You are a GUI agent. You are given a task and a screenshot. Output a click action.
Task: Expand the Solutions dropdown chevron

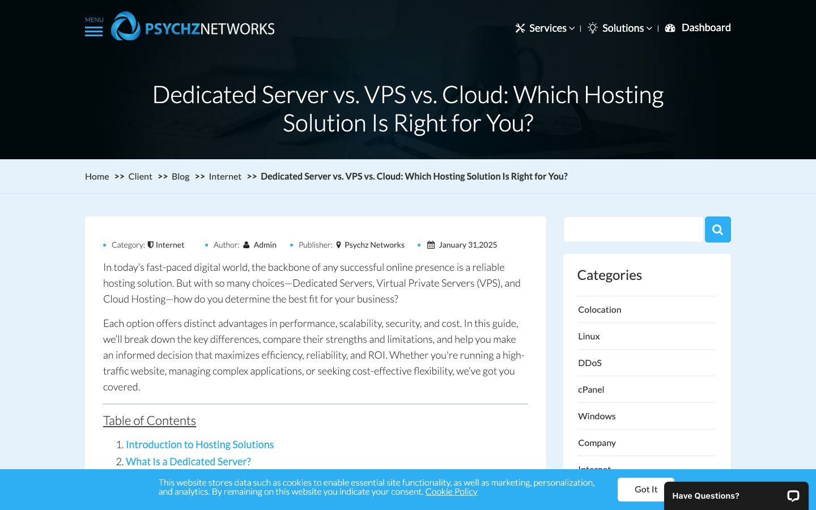pos(649,28)
